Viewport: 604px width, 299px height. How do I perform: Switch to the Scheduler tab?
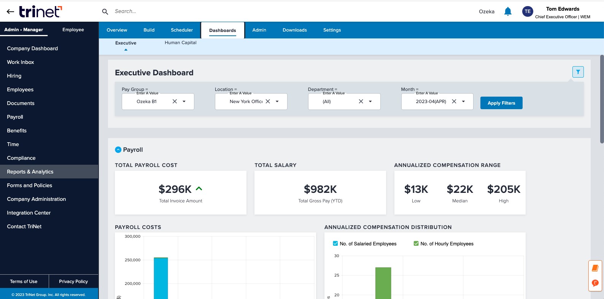[182, 30]
